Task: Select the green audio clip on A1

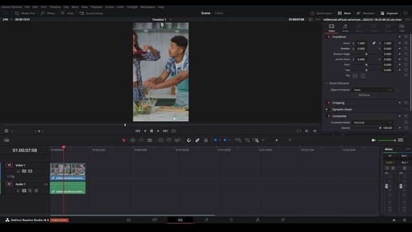Action: [68, 188]
